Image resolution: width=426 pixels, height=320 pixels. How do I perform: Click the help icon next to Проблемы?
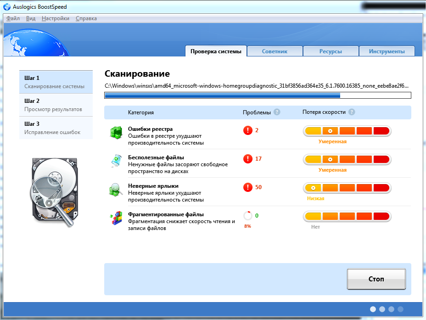click(277, 112)
